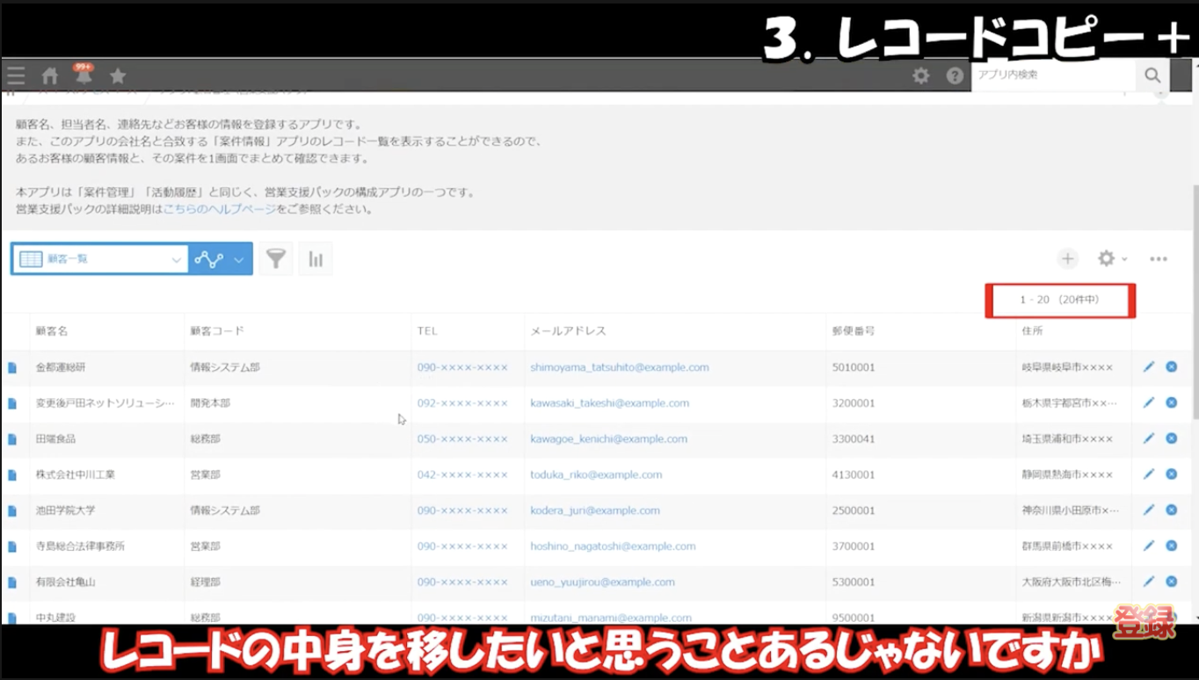Open the ellipsis more-options icon
Image resolution: width=1199 pixels, height=680 pixels.
coord(1158,258)
